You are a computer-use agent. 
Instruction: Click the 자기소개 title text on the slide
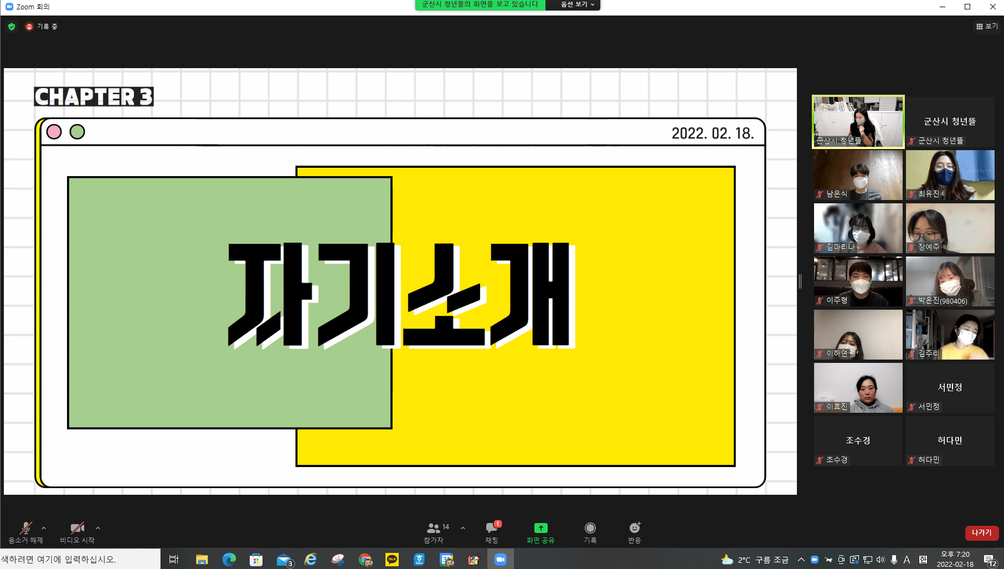(401, 295)
